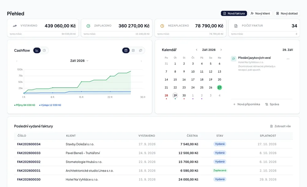The height and width of the screenshot is (187, 307).
Task: Open reminders Správa
Action: pos(272,104)
